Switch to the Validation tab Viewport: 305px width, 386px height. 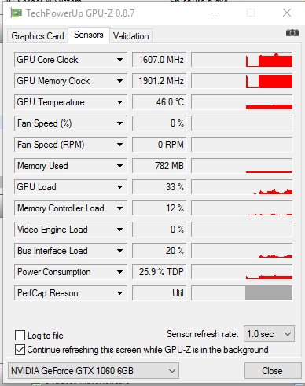130,36
